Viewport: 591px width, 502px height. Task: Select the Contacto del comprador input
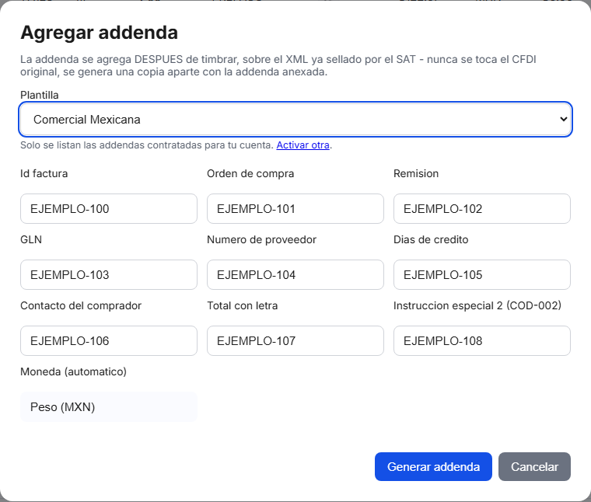click(109, 341)
